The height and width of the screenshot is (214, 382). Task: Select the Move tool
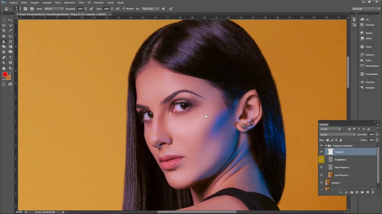pyautogui.click(x=10, y=20)
